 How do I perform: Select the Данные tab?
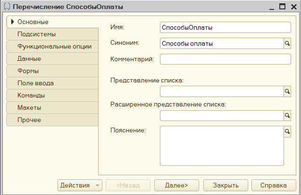pos(29,59)
